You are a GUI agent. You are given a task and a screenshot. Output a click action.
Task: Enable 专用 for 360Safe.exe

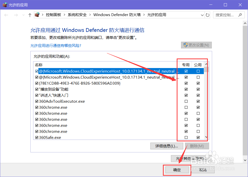(186, 137)
